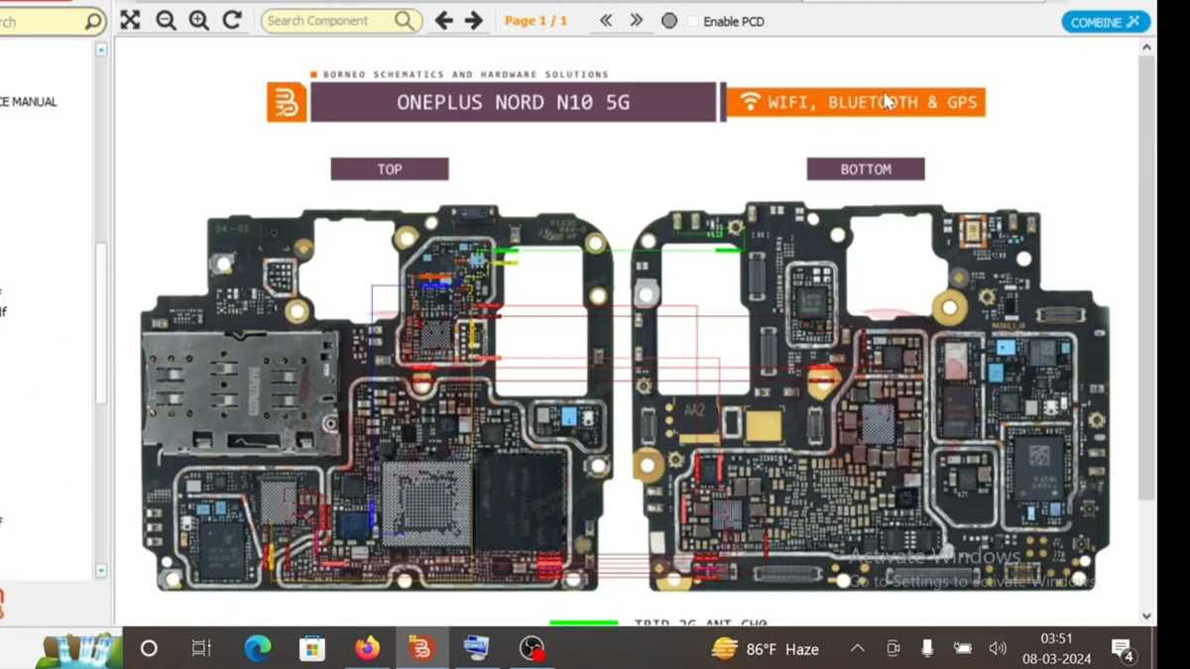Screen dimensions: 1190x669
Task: Click the fit-to-screen expand icon
Action: [x=130, y=20]
